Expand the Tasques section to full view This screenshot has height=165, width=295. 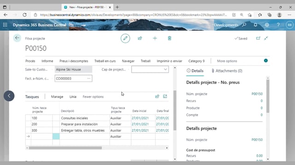pos(165,97)
